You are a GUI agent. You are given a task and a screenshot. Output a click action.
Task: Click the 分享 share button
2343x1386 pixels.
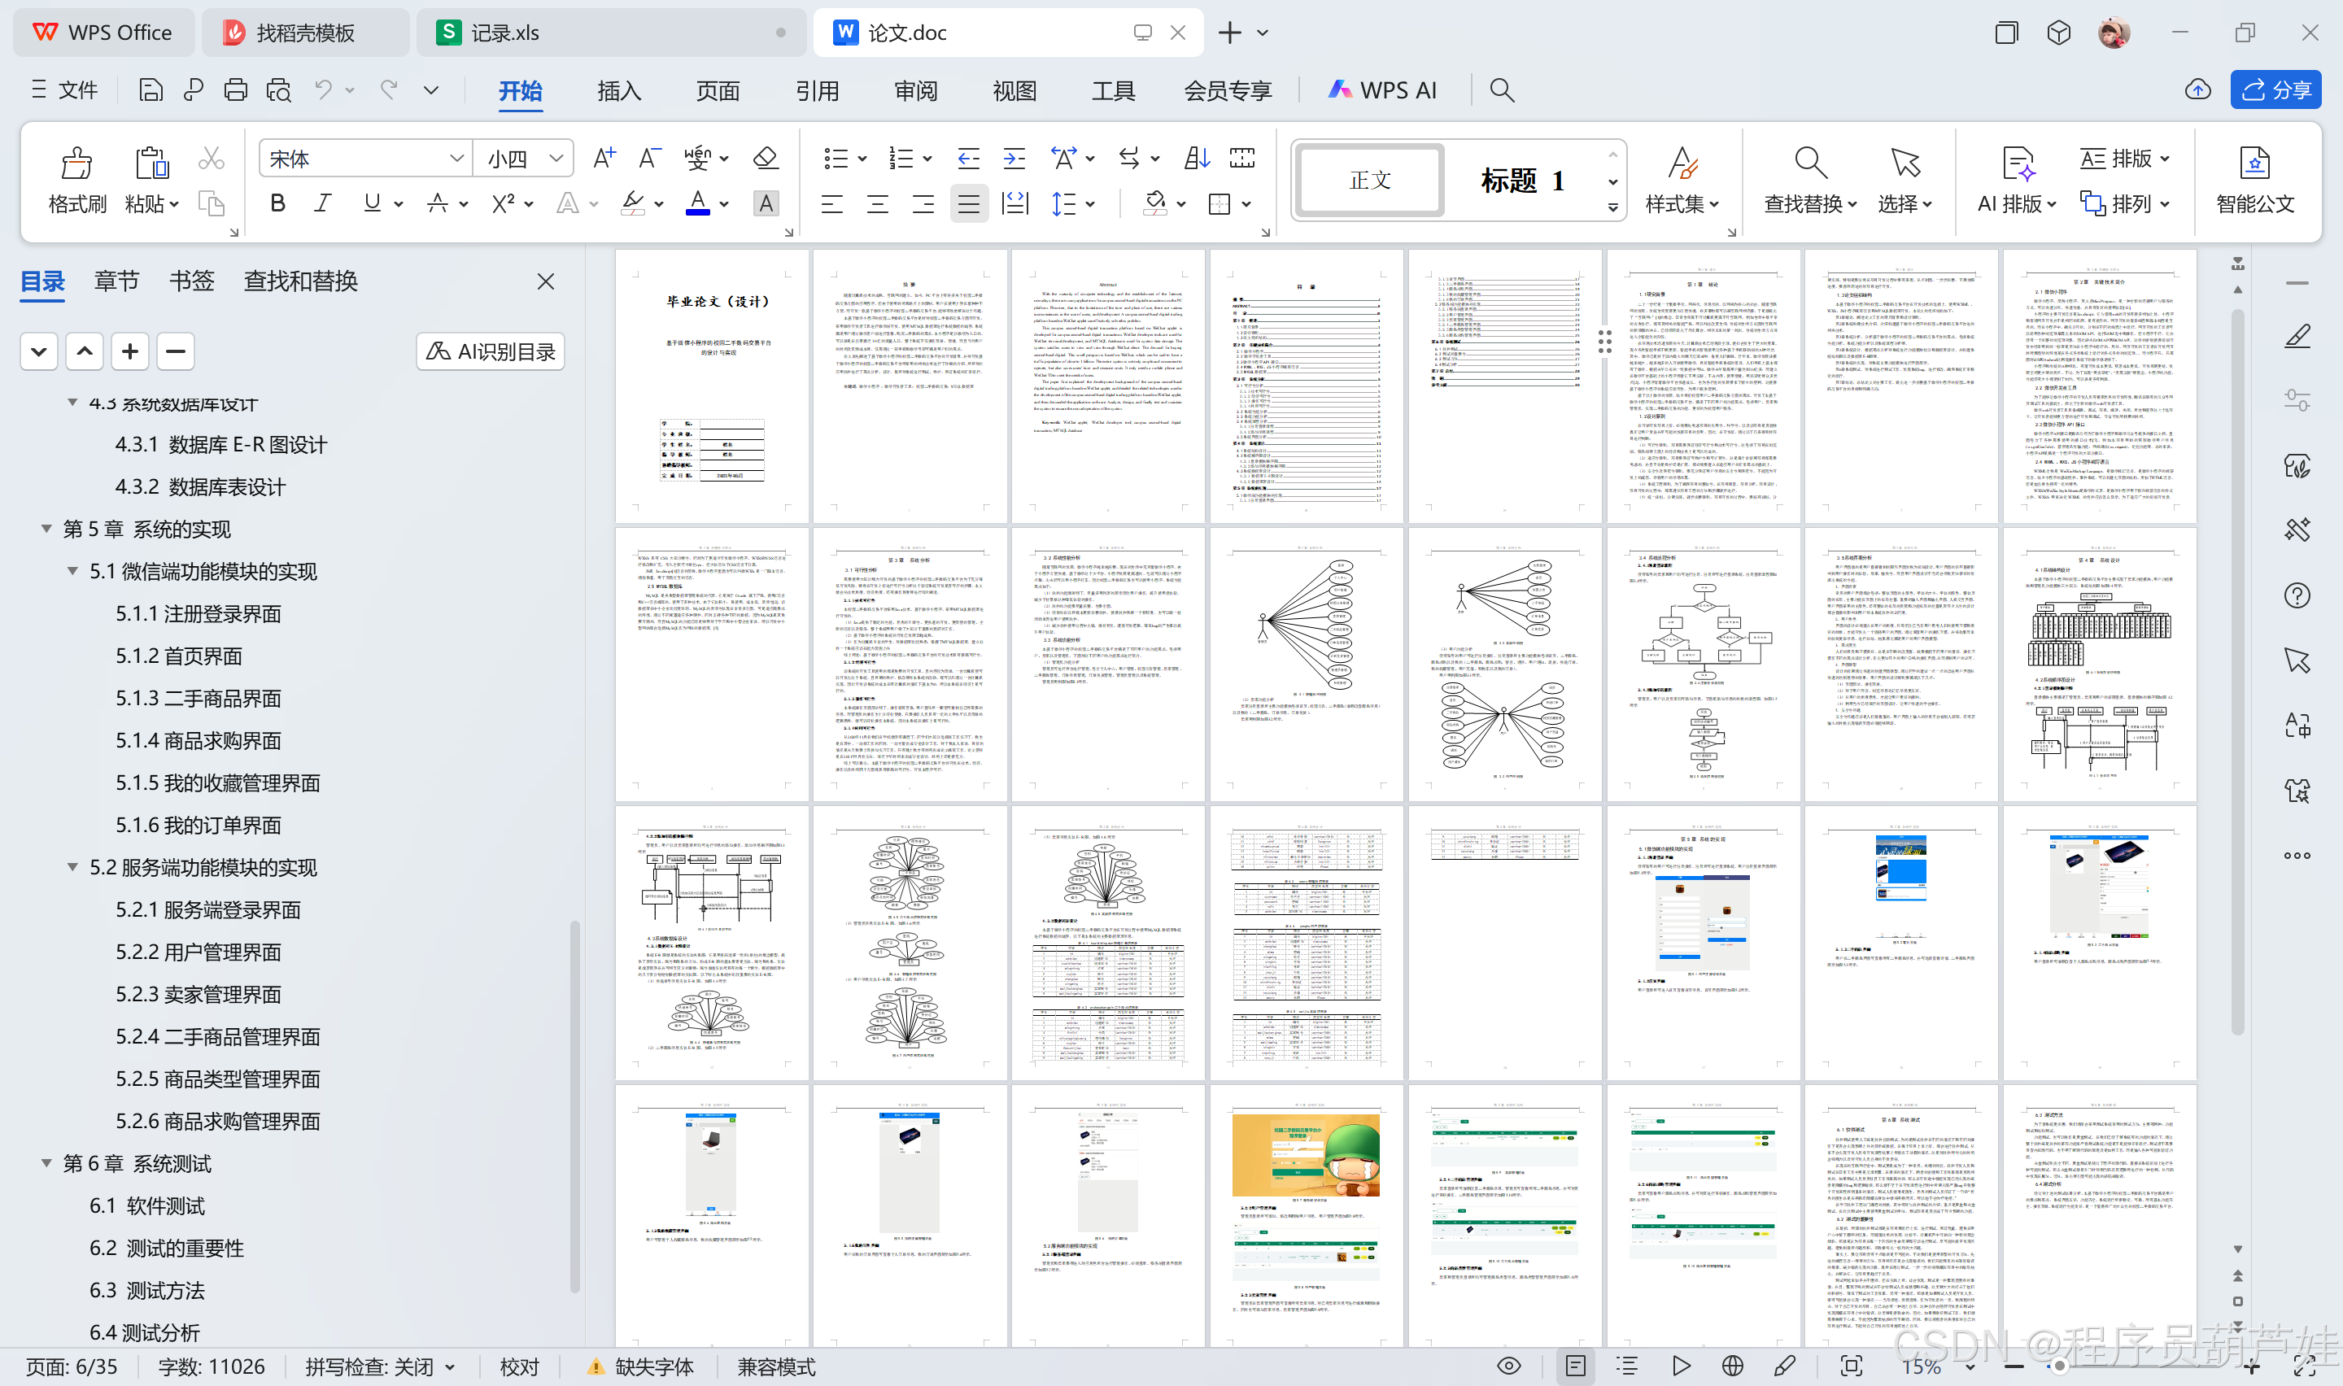pos(2275,89)
